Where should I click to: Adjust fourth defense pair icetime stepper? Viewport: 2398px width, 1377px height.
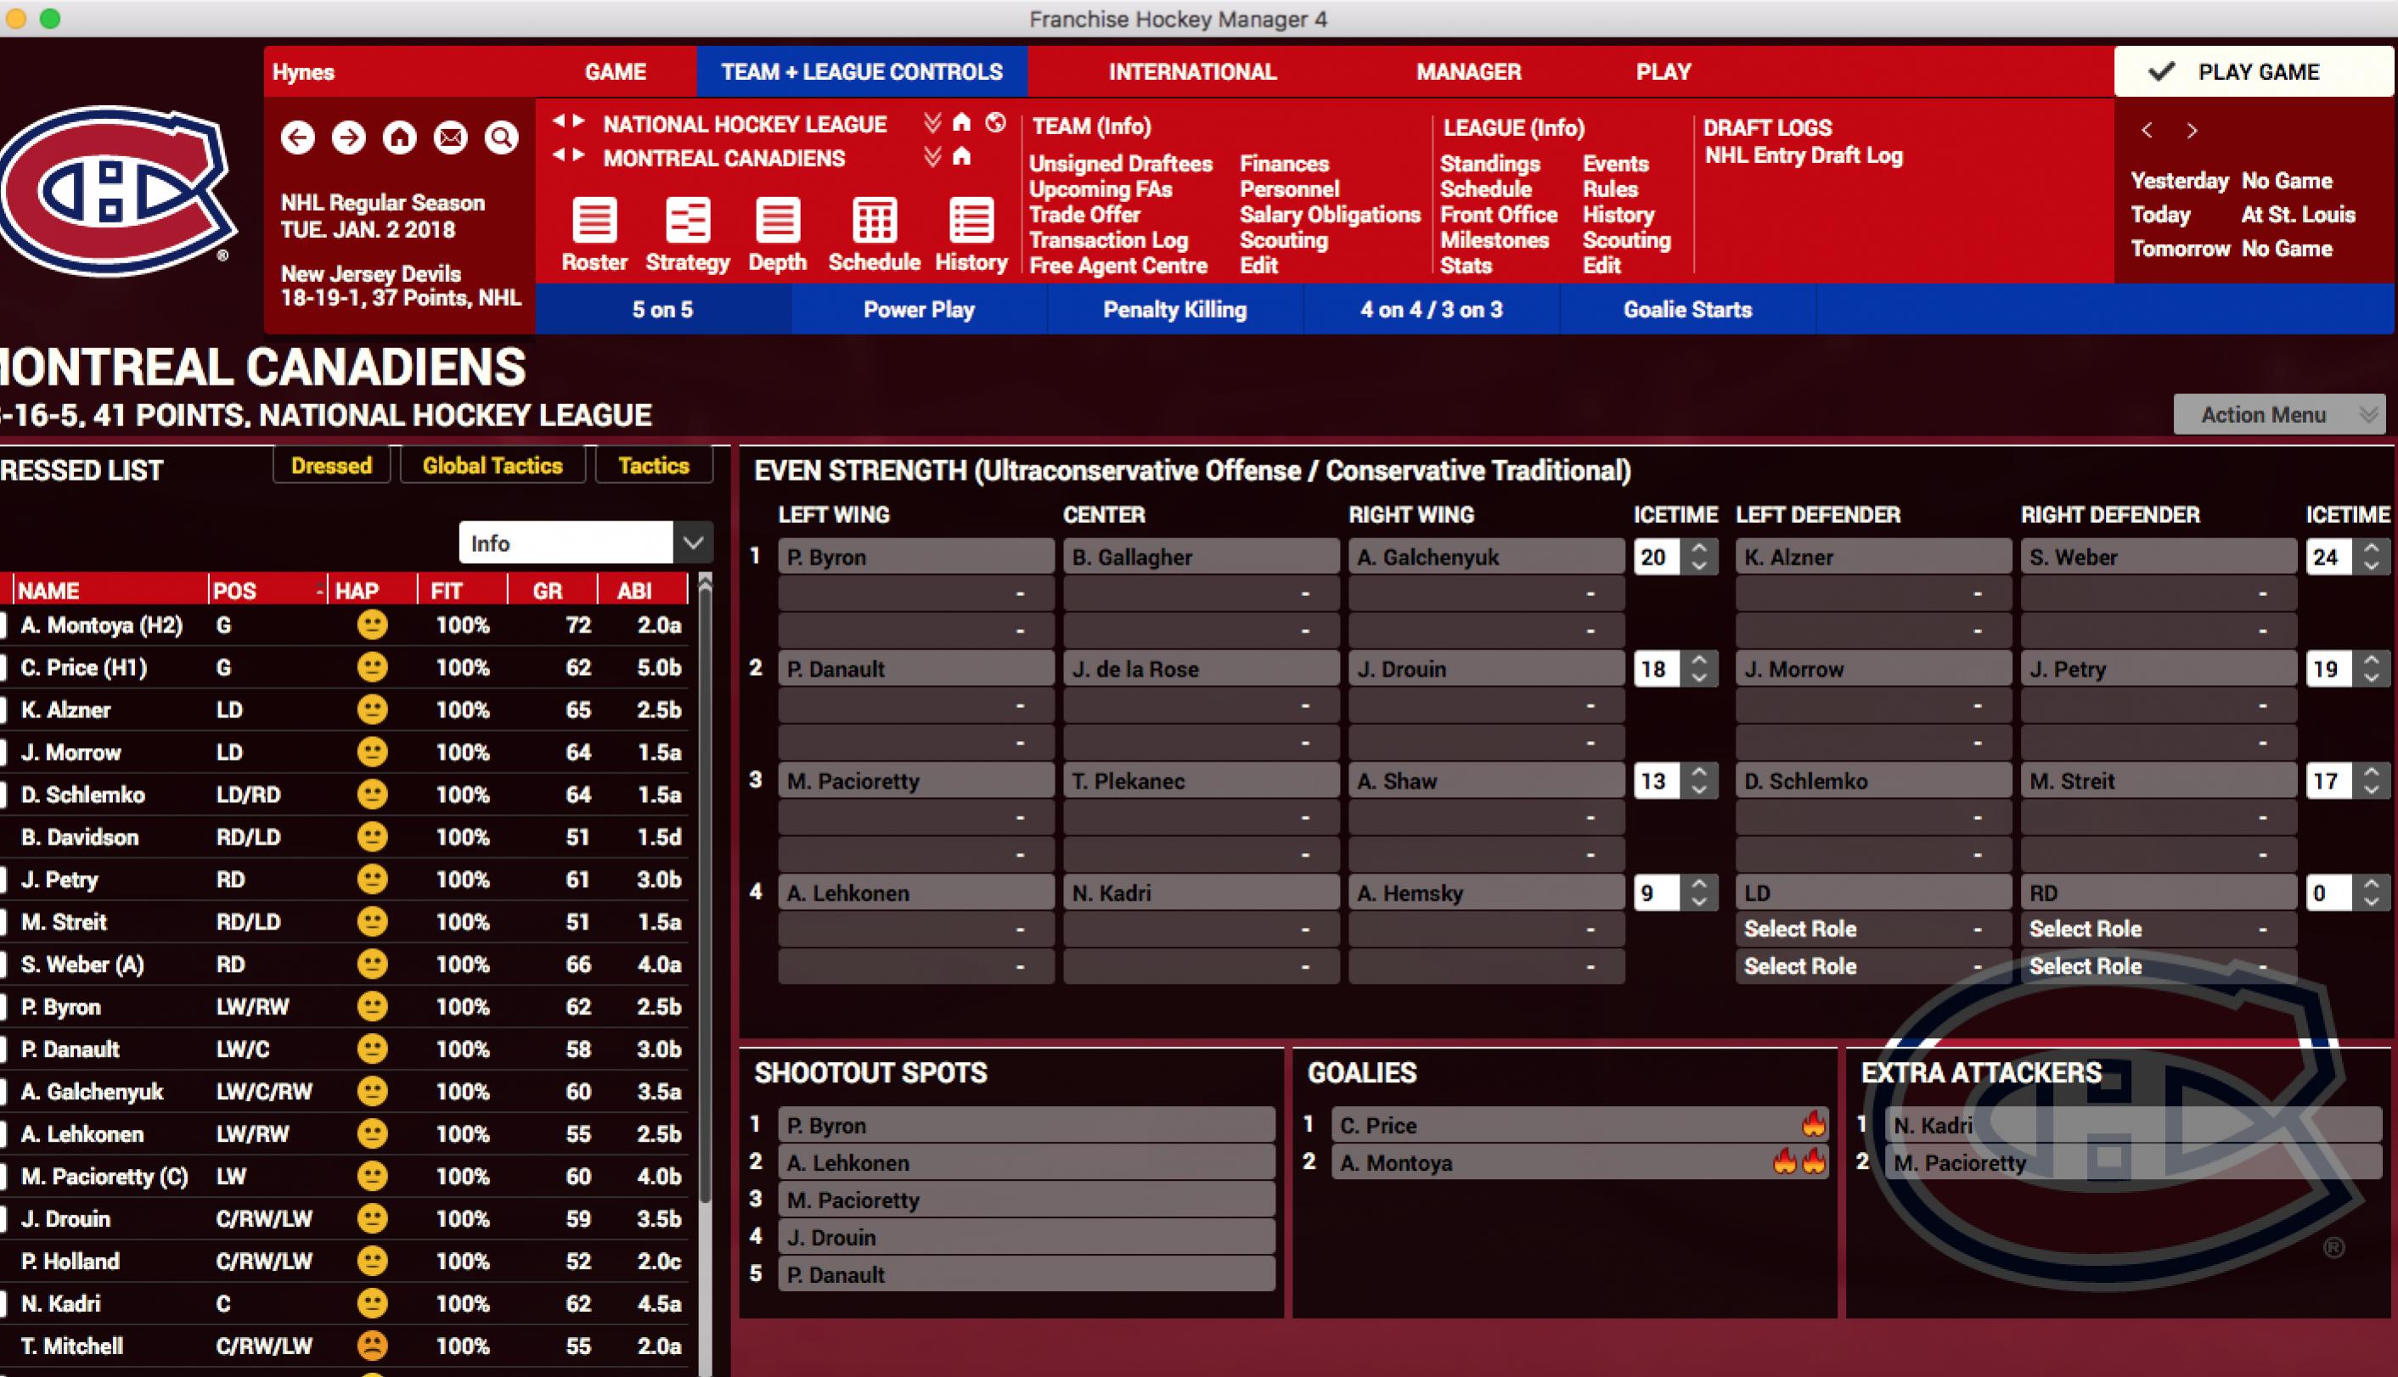[x=2372, y=893]
